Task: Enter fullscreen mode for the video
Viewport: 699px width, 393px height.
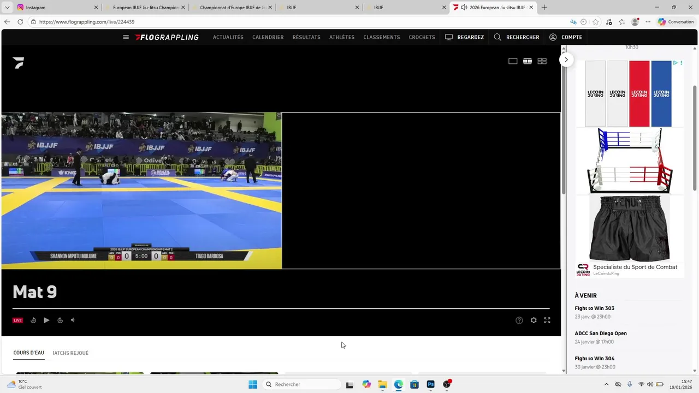Action: click(x=547, y=320)
